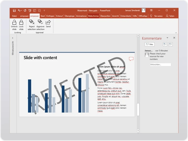Click the Slide with content title

(x=40, y=57)
